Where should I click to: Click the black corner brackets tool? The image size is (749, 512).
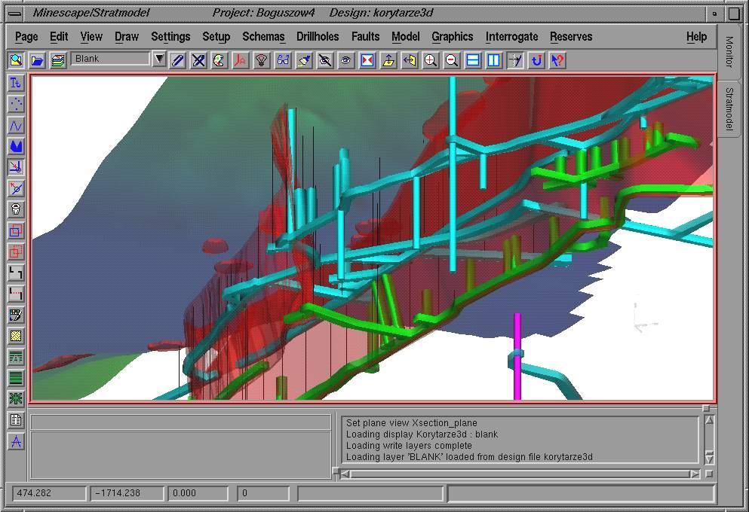(x=16, y=273)
